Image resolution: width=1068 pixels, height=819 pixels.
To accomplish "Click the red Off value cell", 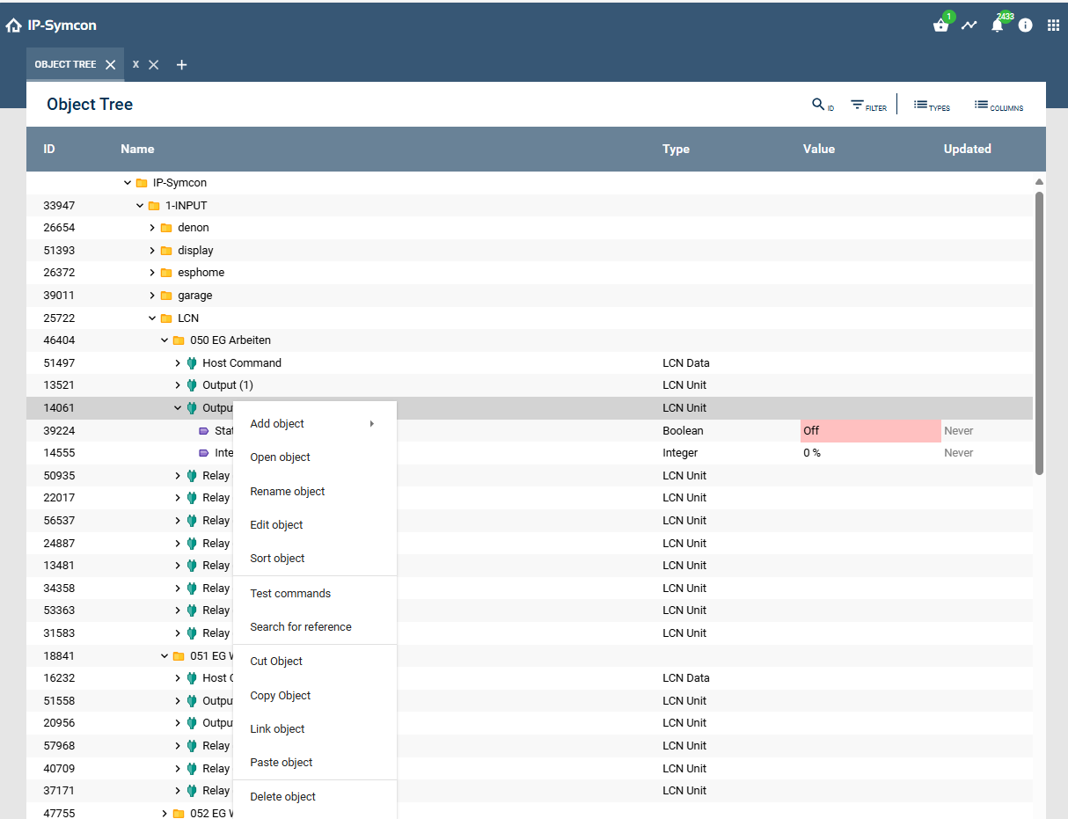I will click(x=870, y=431).
